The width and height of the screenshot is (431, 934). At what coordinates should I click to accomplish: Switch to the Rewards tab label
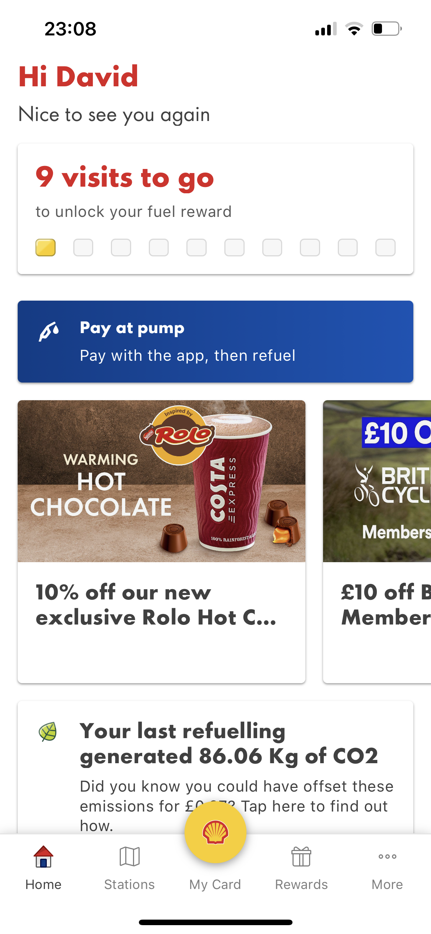tap(301, 885)
